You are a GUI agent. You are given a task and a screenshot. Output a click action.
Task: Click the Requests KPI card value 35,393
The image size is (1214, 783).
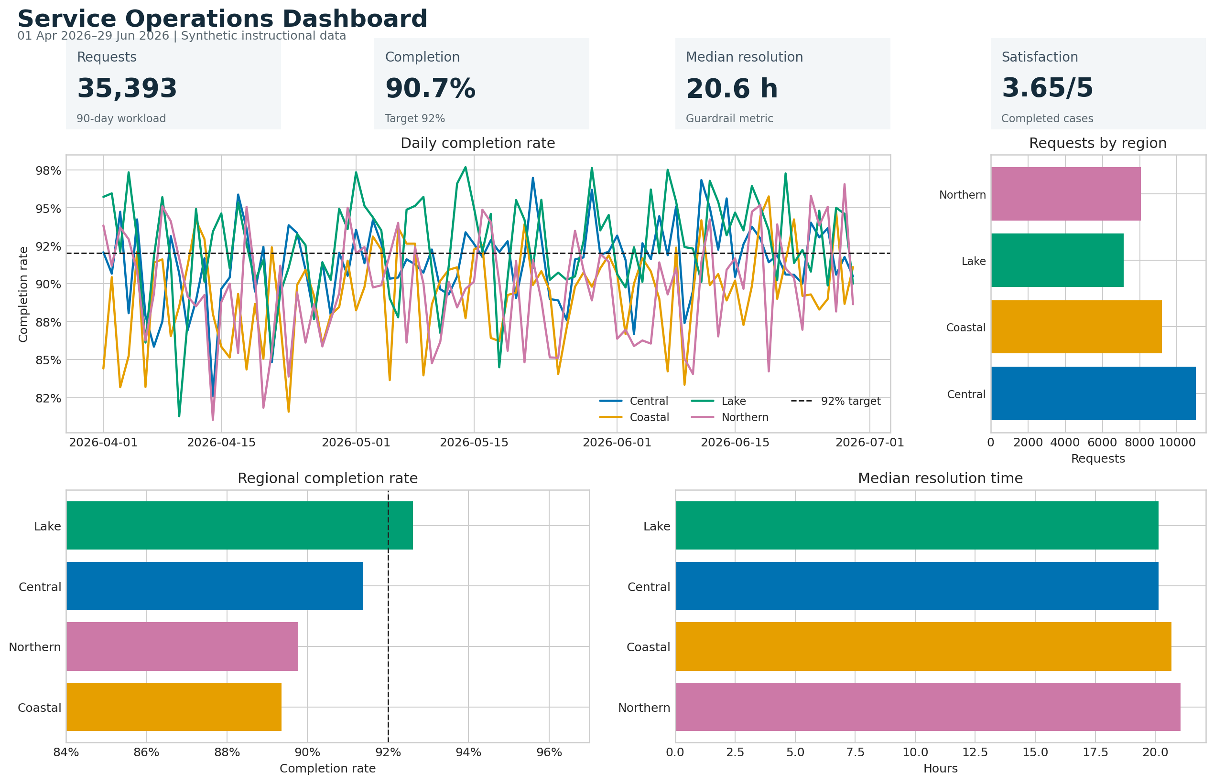click(x=127, y=88)
